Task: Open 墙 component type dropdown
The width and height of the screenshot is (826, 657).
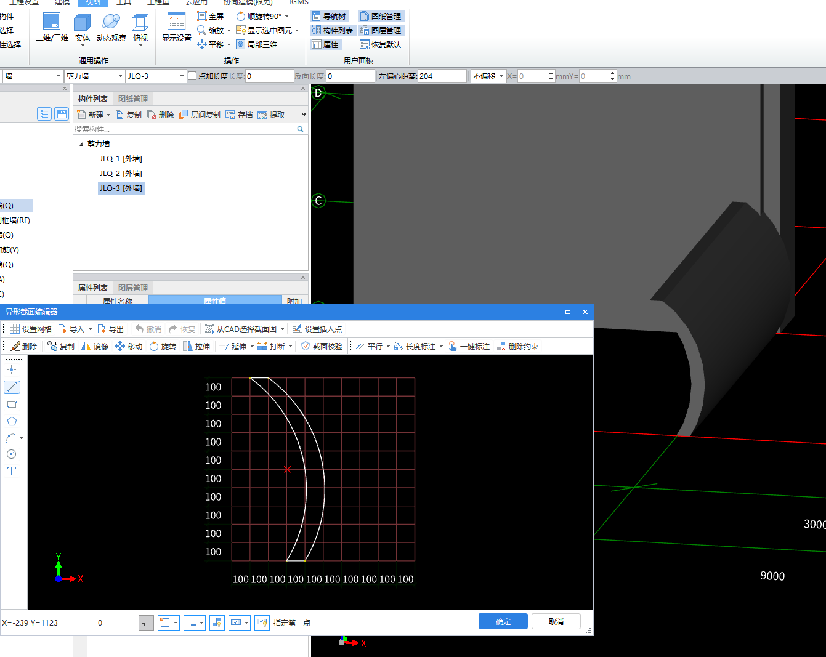Action: click(59, 76)
